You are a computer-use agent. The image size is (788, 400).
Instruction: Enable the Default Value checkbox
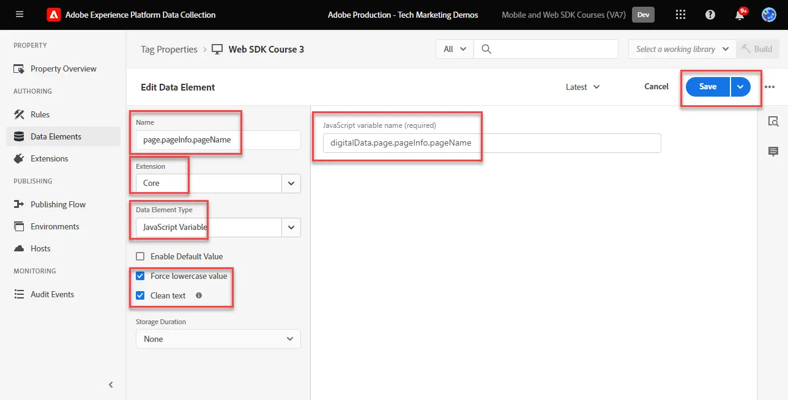click(140, 256)
